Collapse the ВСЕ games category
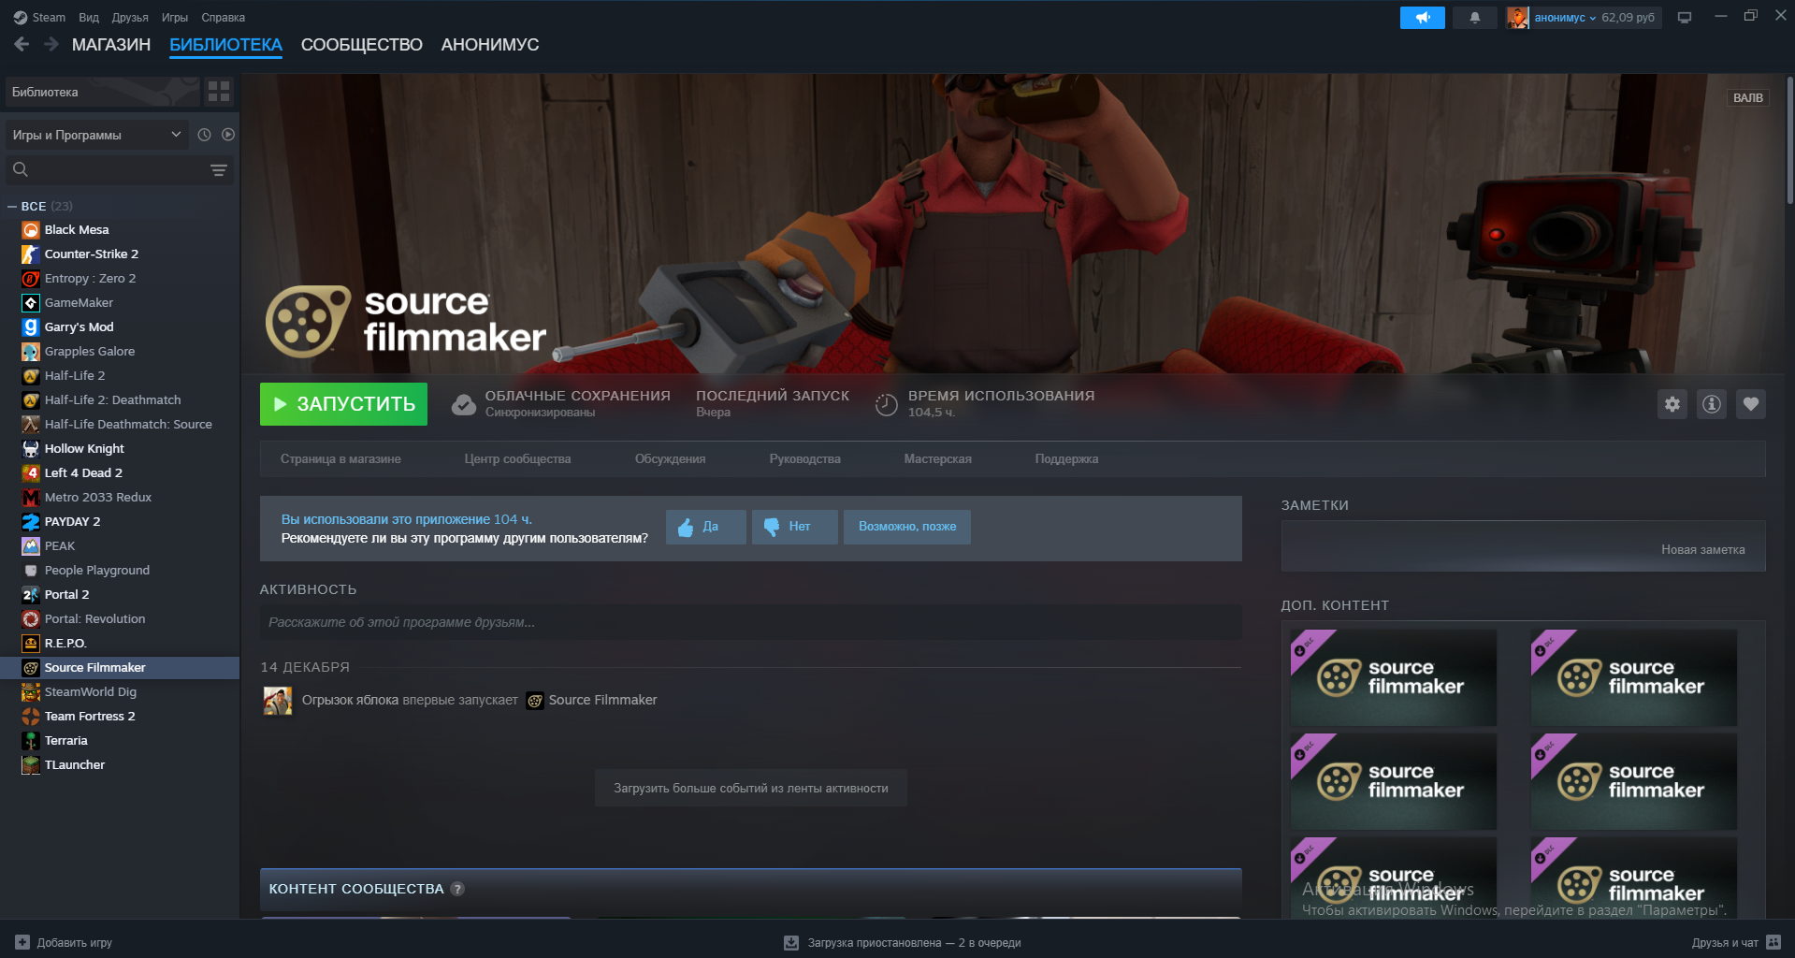The height and width of the screenshot is (958, 1795). (x=12, y=207)
